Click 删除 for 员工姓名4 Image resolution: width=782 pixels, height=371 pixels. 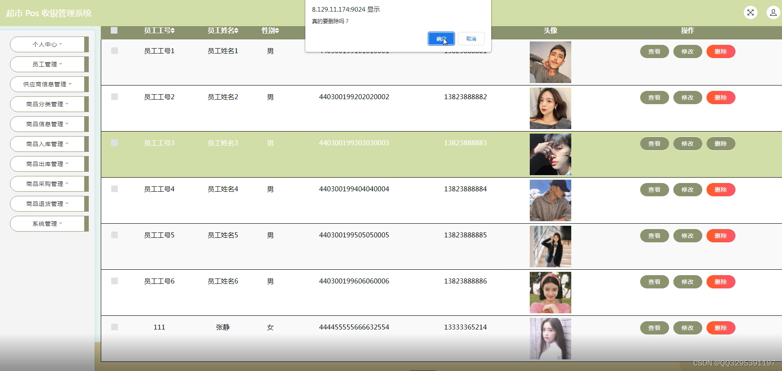coord(721,190)
